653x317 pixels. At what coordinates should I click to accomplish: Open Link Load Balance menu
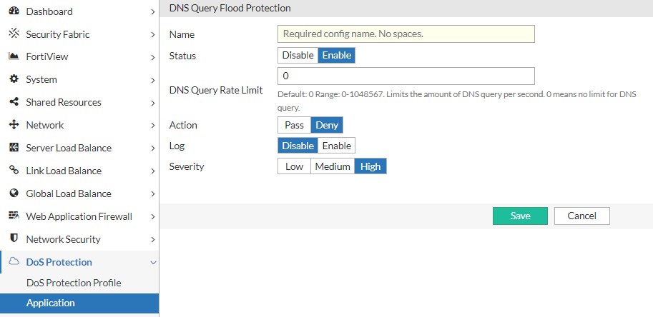(x=64, y=171)
